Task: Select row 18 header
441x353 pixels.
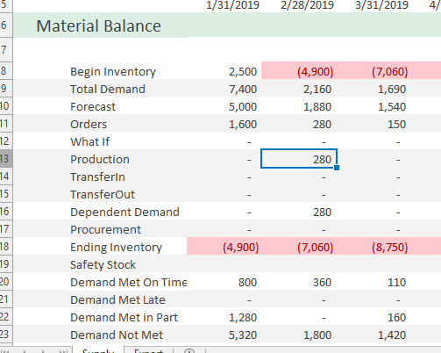Action: 6,246
